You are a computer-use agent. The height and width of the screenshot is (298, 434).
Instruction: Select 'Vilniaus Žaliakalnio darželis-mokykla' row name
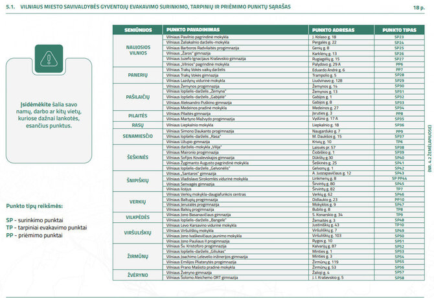(198, 42)
